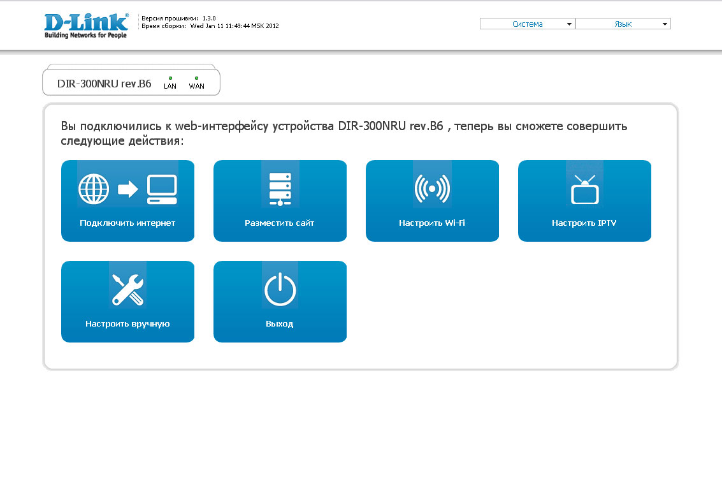Click the Подключить интернет label

pos(127,223)
